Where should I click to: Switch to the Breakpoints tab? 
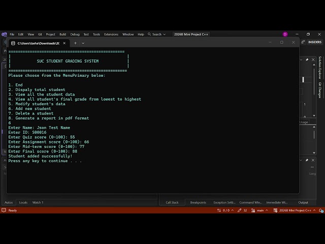[x=198, y=202]
